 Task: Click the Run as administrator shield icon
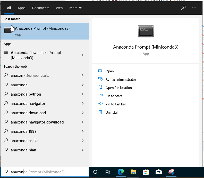pyautogui.click(x=100, y=79)
